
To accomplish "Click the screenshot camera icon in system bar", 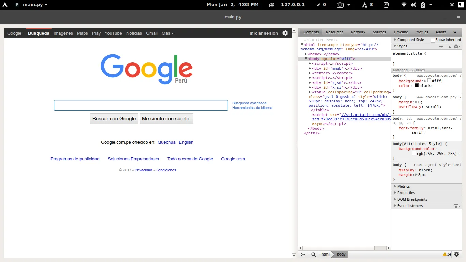I will [x=340, y=5].
